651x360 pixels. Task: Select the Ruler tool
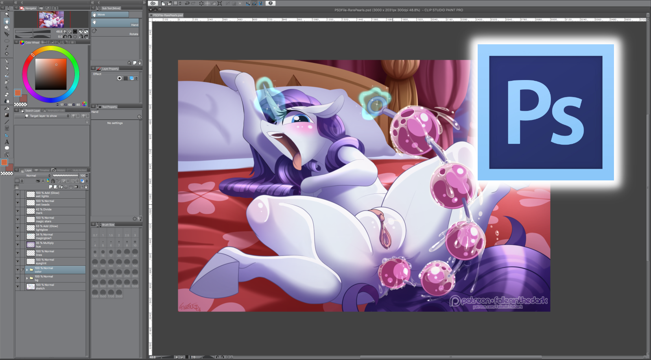[7, 135]
